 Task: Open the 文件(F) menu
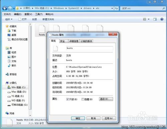[7, 14]
